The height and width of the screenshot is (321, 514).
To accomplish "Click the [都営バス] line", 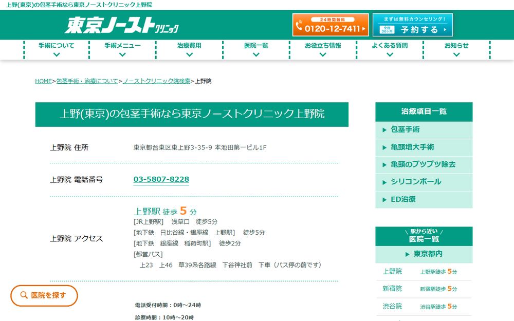I will tap(148, 254).
